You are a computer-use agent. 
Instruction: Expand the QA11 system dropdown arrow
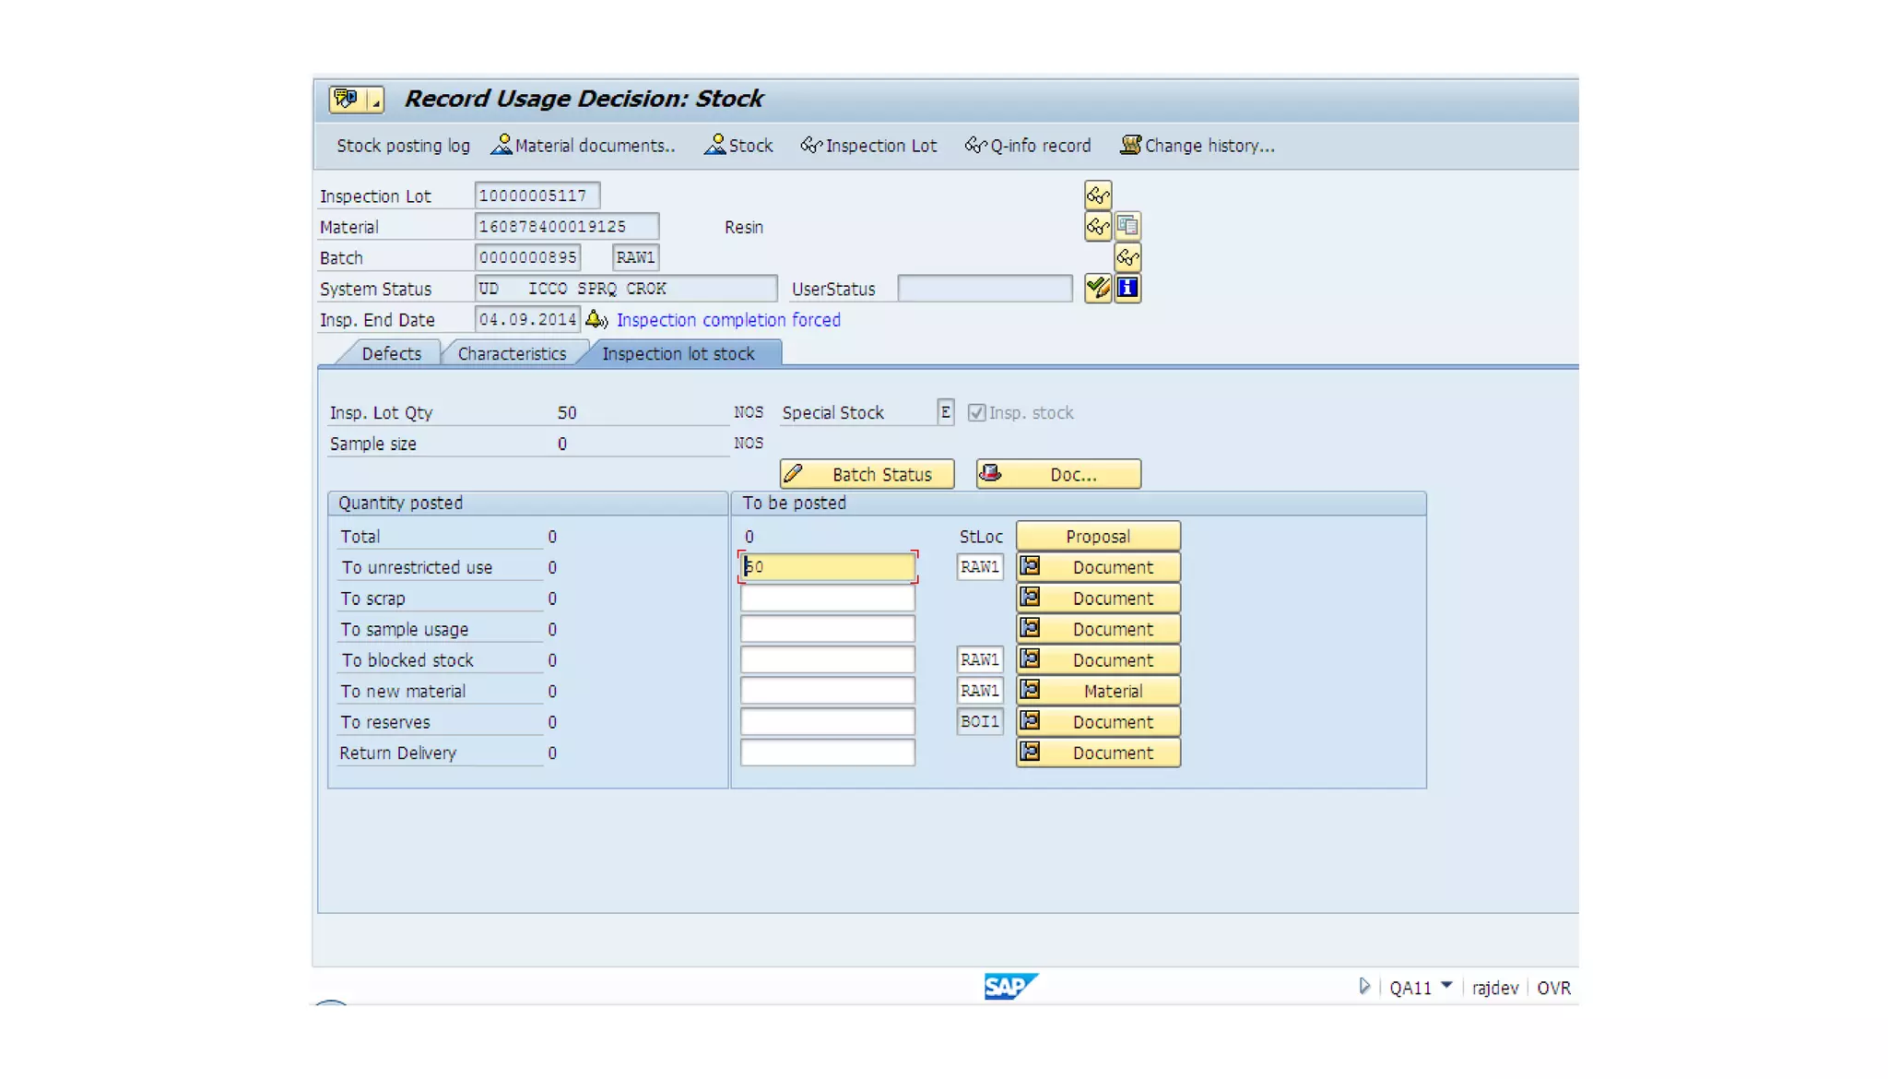[1446, 986]
